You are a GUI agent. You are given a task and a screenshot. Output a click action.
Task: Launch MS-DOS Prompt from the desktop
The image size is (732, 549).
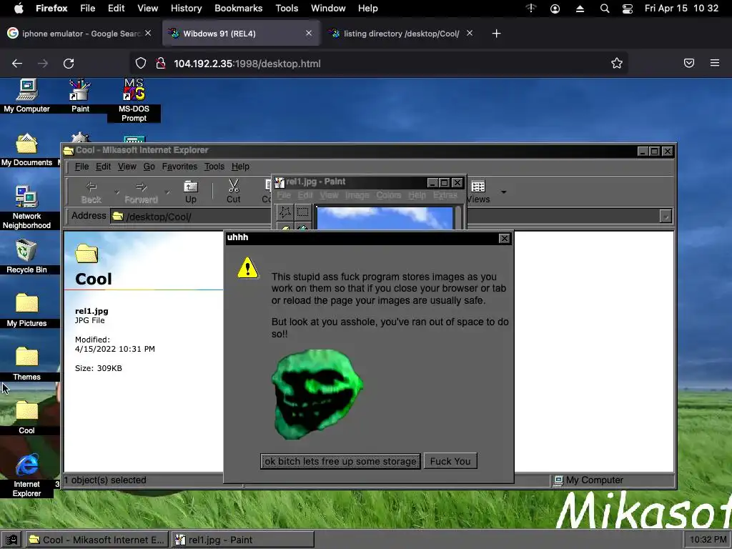pyautogui.click(x=134, y=100)
